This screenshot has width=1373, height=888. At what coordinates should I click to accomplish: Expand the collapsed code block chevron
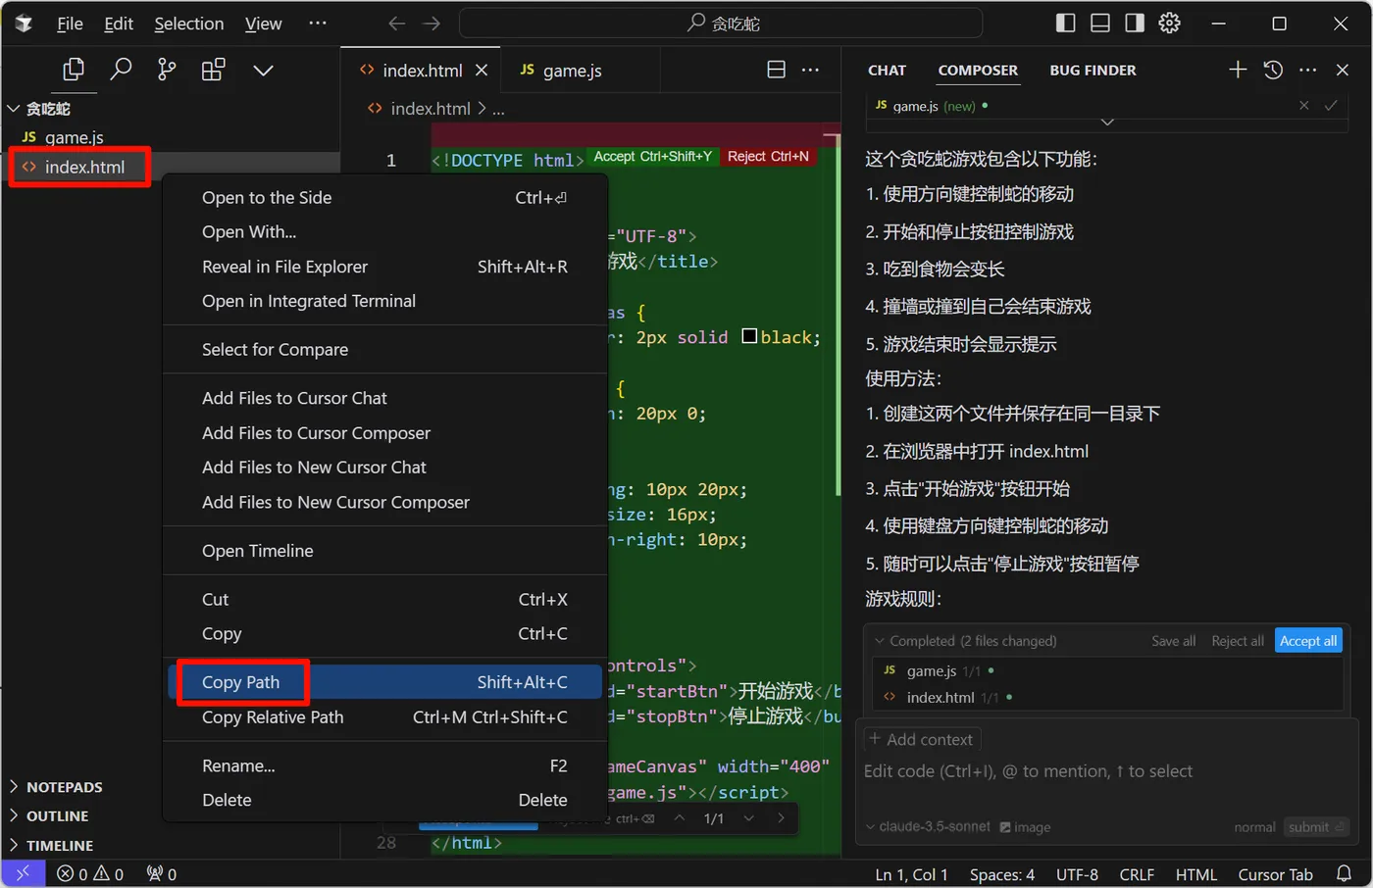[x=1107, y=123]
